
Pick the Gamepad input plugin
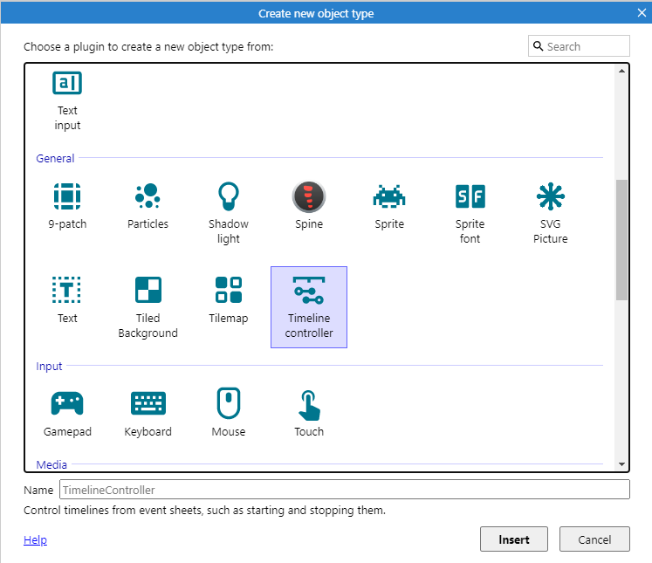(67, 404)
